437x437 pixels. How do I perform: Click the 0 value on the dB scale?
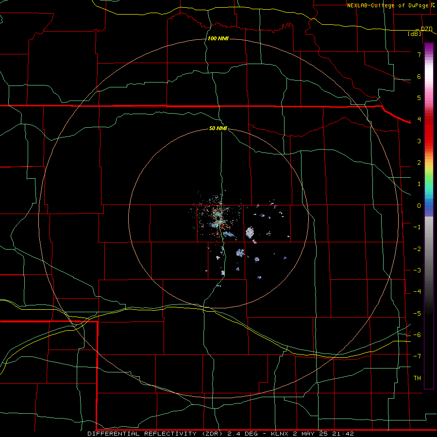point(419,206)
